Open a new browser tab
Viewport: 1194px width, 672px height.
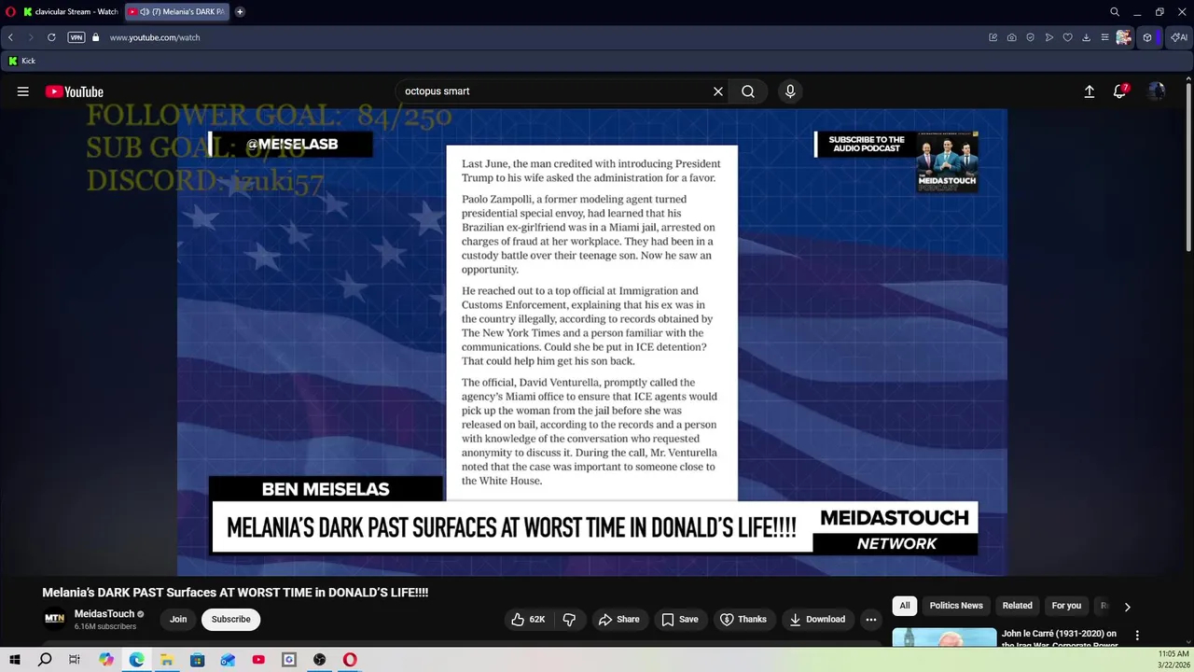(240, 11)
